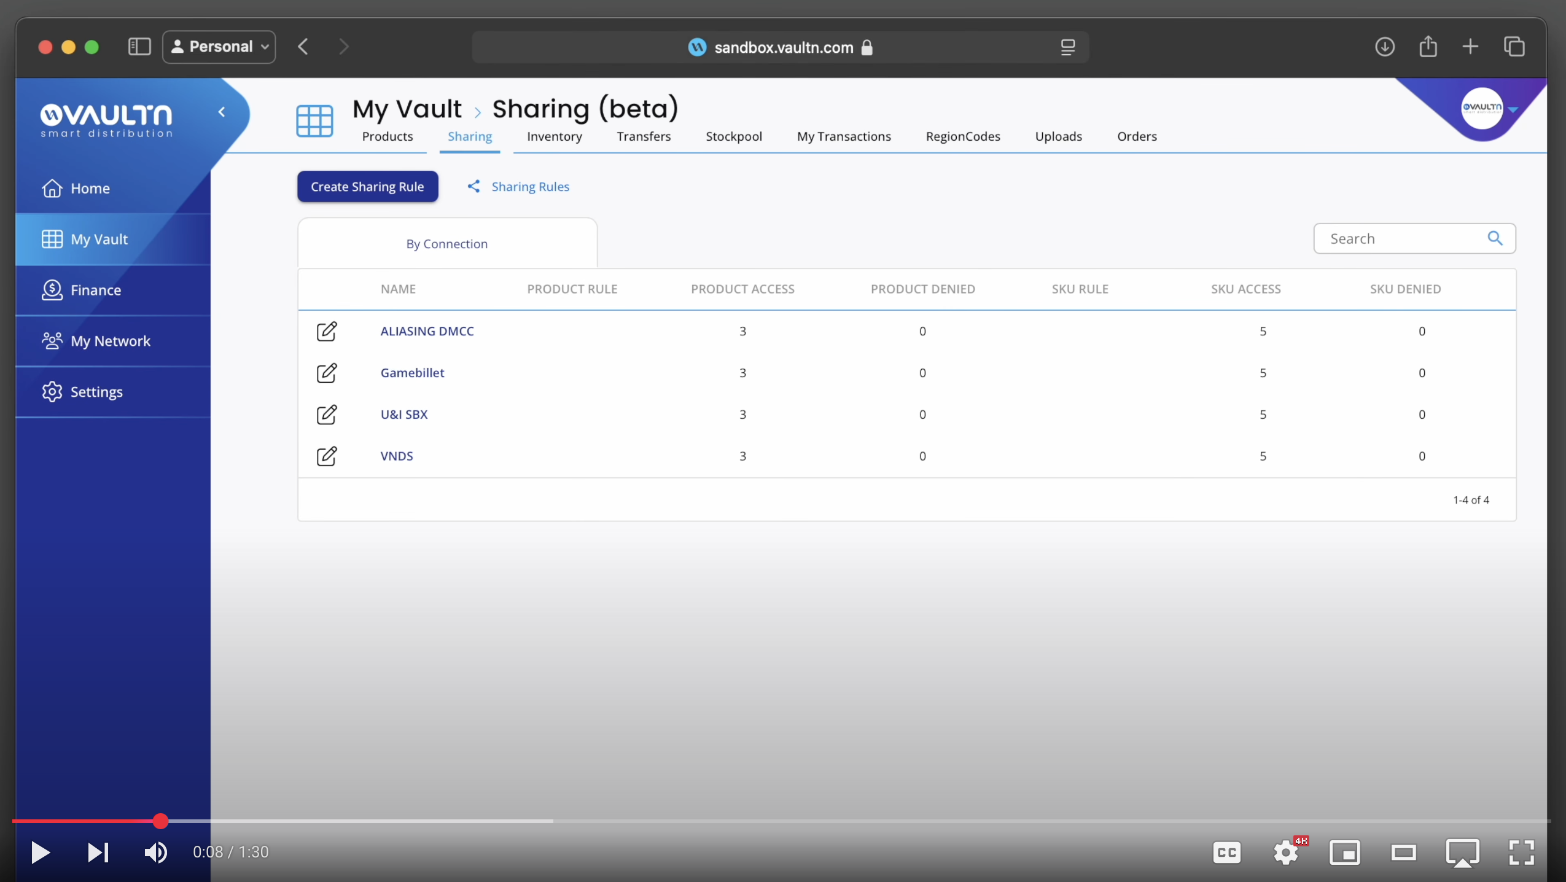Open the Uploads tab
Screen dimensions: 1566x882
(1059, 136)
